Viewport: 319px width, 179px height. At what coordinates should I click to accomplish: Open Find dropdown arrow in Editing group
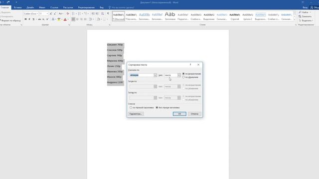click(310, 12)
